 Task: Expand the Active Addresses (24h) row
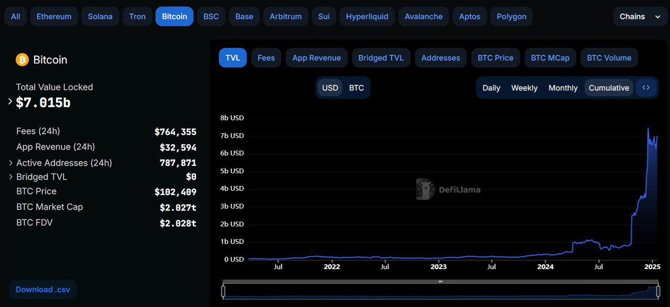click(11, 163)
